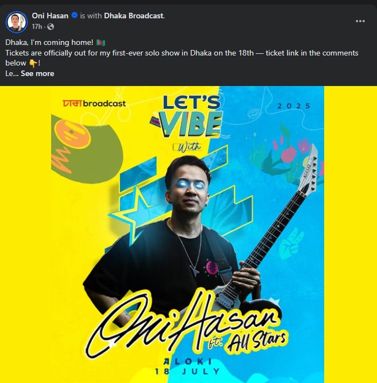Click the pointing-down hand emoji
Viewport: 377px width, 383px height.
coord(33,63)
